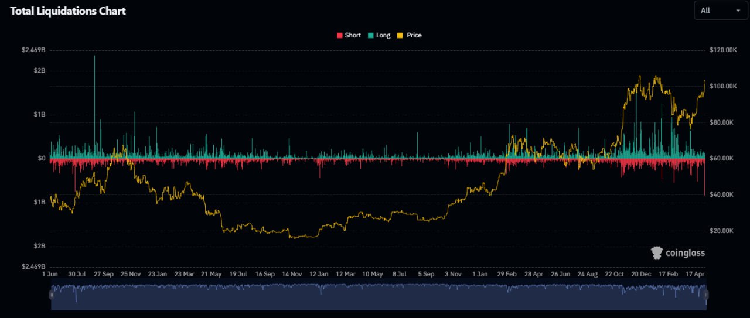Screen dimensions: 750x318
Task: Click the 14 Nov date label
Action: 292,274
